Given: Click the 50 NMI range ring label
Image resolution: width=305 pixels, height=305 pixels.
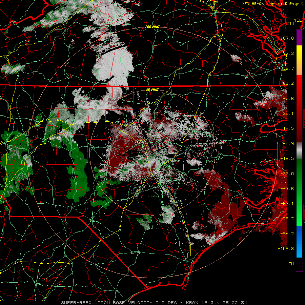Looking at the screenshot, I should pos(152,89).
